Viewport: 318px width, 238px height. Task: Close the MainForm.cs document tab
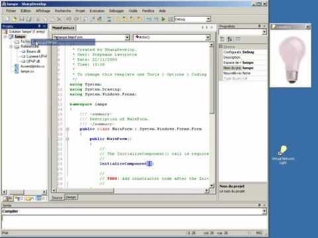[x=211, y=28]
